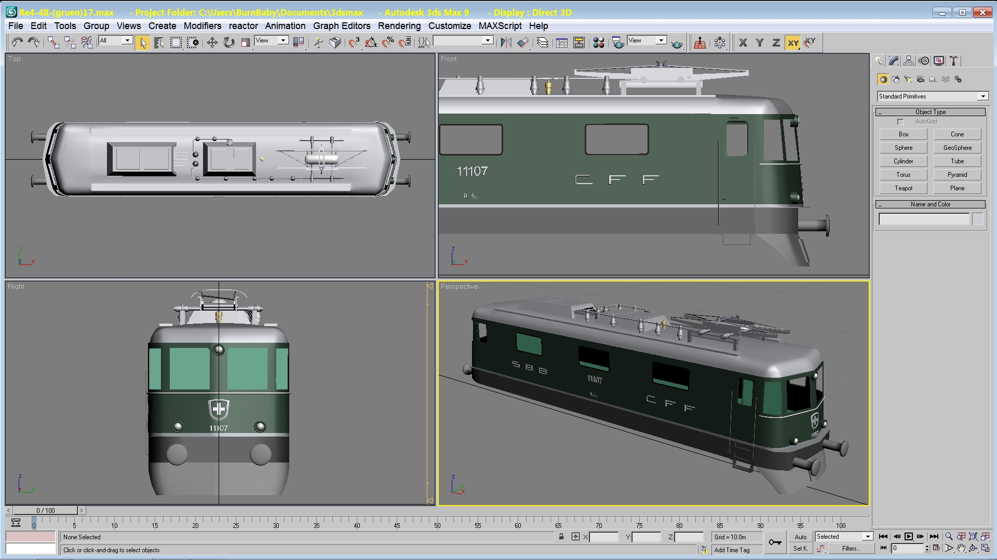Restrict transform to Z axis
The width and height of the screenshot is (997, 560).
[x=776, y=43]
